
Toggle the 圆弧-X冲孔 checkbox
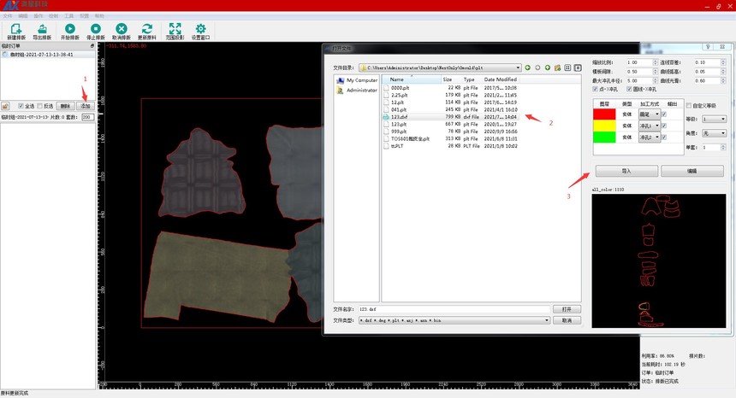(x=629, y=89)
